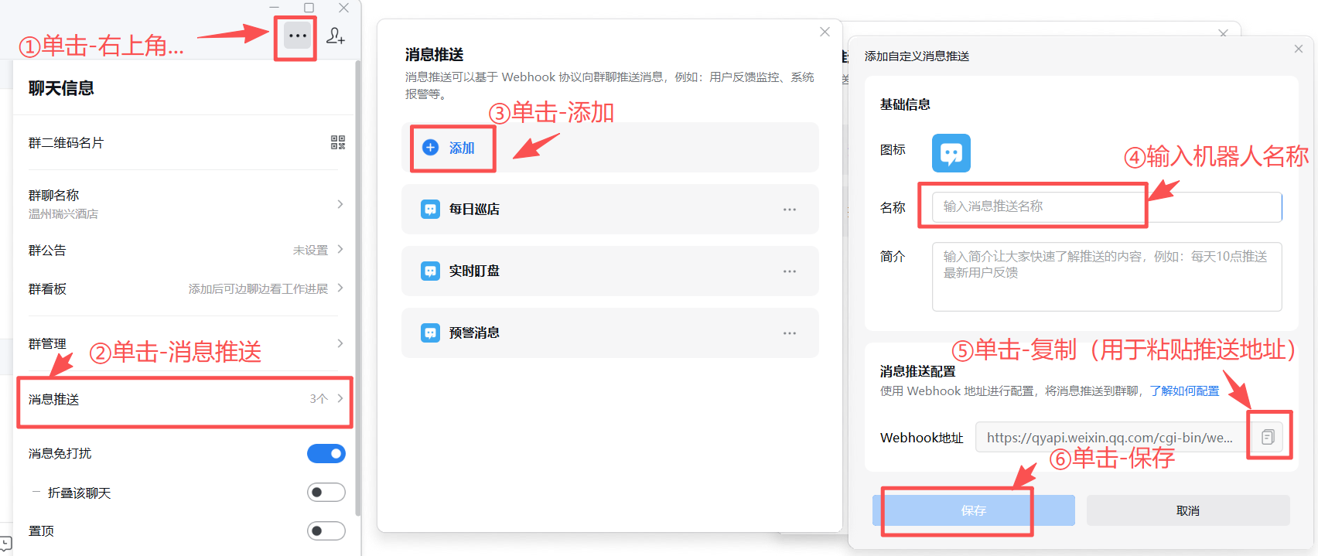Click the chat info panel scrollbar
The height and width of the screenshot is (556, 1318).
(x=357, y=288)
